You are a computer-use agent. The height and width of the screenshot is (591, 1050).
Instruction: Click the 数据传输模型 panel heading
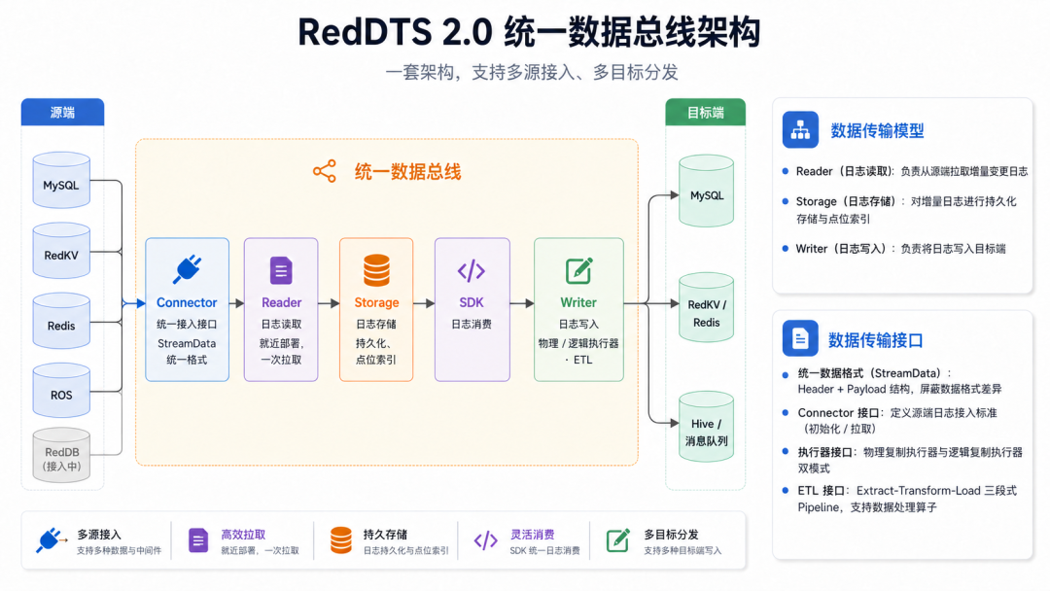(x=877, y=130)
